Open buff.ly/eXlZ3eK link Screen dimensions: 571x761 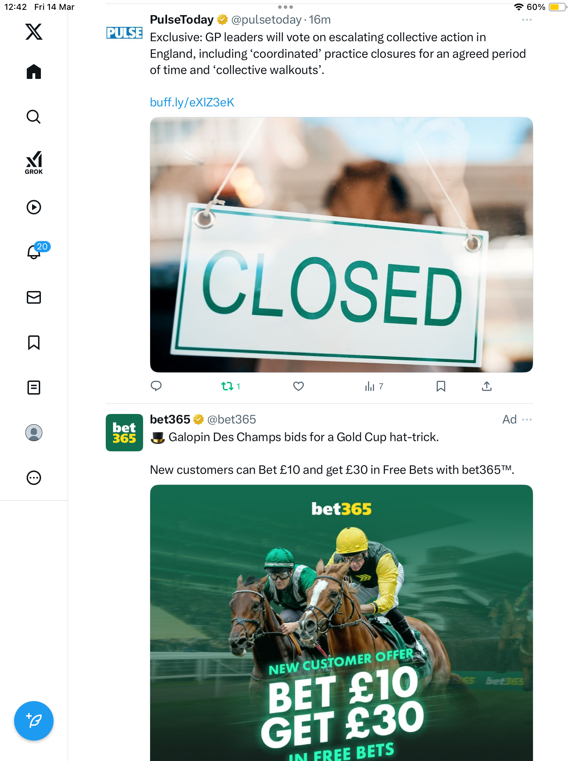192,103
